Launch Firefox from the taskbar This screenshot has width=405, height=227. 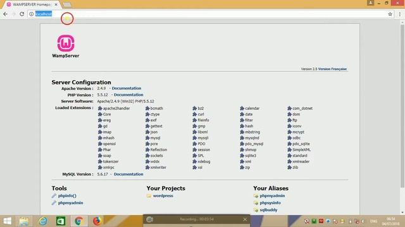pyautogui.click(x=97, y=221)
